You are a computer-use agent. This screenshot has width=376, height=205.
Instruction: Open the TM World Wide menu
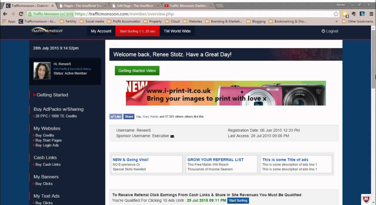(177, 31)
